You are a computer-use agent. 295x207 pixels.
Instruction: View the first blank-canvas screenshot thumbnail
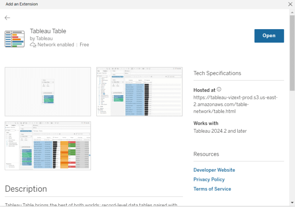pyautogui.click(x=48, y=92)
